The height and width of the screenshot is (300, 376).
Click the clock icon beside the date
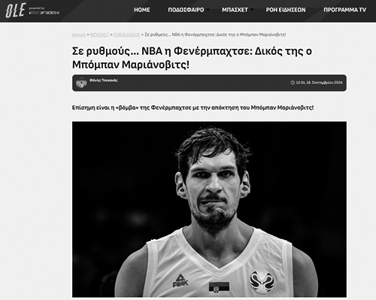[x=293, y=83]
